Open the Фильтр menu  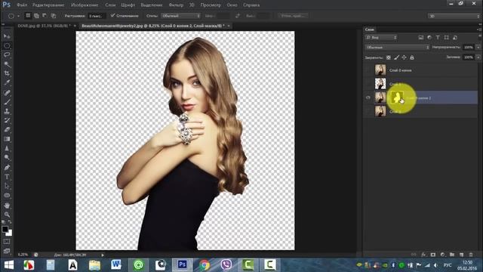[x=176, y=5]
